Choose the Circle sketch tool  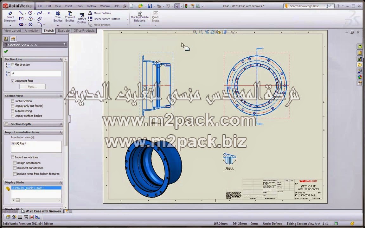coord(30,13)
